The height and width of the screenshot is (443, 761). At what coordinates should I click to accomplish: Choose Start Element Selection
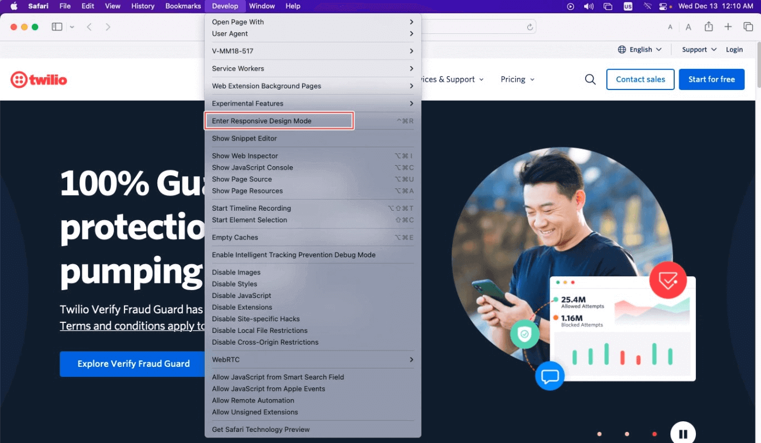[313, 220]
